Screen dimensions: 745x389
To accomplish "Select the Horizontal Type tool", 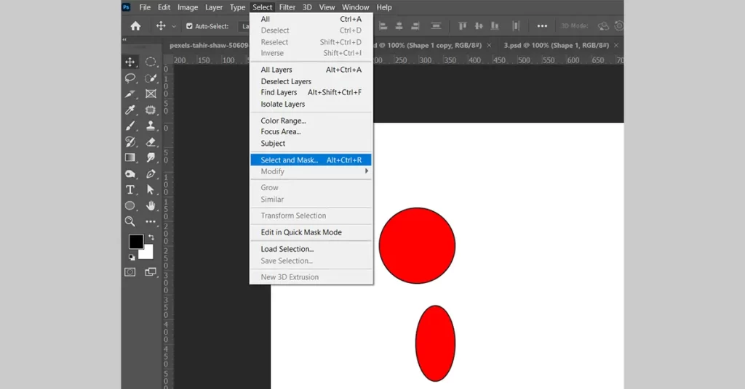I will tap(130, 189).
